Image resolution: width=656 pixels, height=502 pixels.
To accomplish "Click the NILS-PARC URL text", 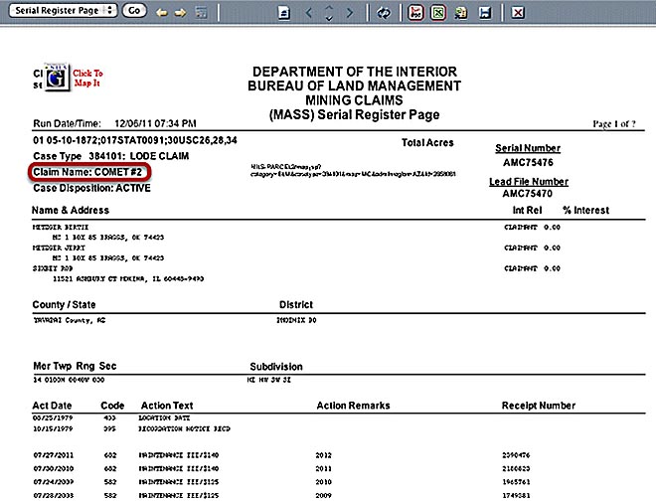I will [353, 170].
